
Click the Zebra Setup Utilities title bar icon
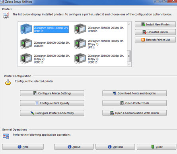click(x=2, y=2)
